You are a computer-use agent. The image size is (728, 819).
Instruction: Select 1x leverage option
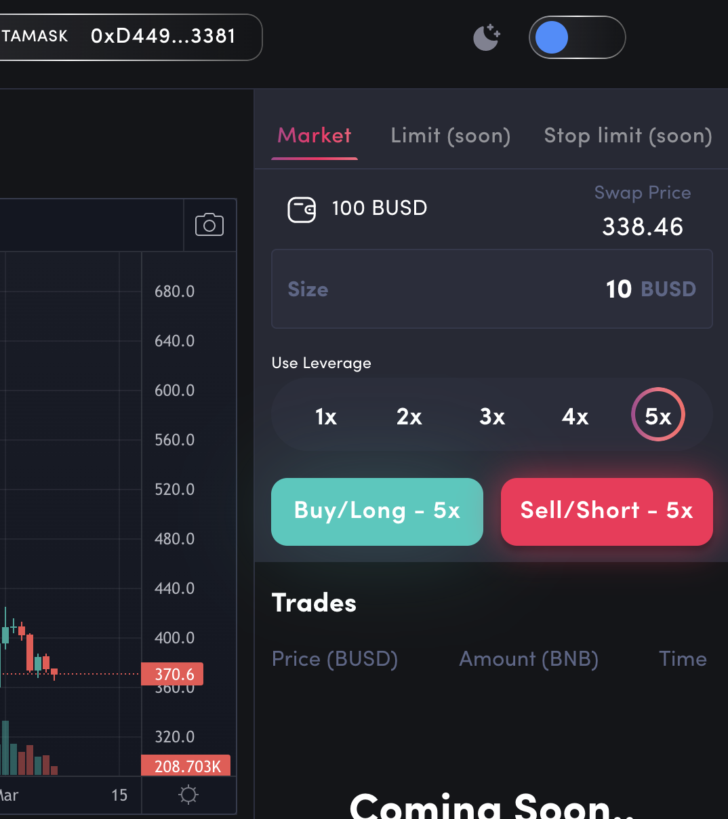(326, 416)
